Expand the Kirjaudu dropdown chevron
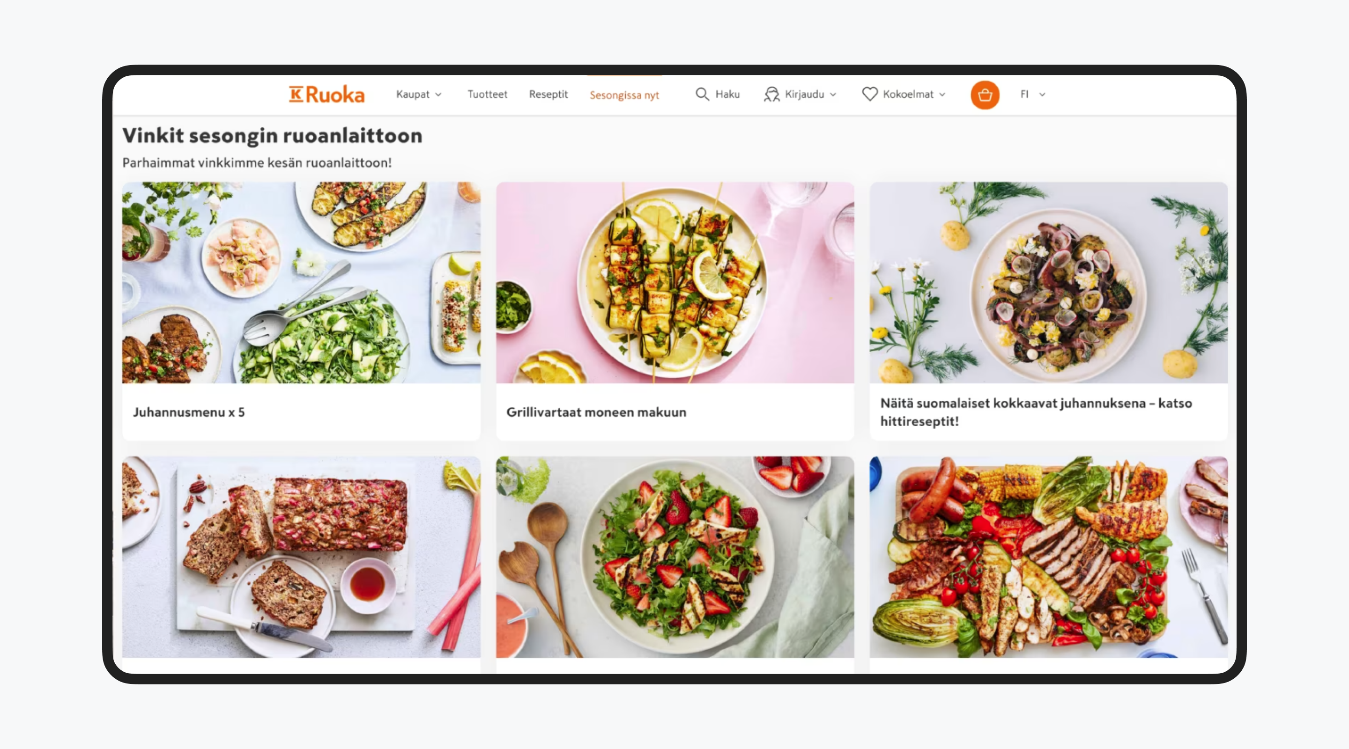 [833, 95]
